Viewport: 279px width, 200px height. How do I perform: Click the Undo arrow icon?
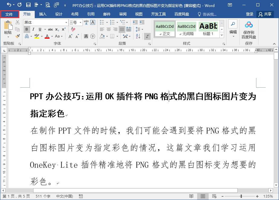pyautogui.click(x=9, y=5)
